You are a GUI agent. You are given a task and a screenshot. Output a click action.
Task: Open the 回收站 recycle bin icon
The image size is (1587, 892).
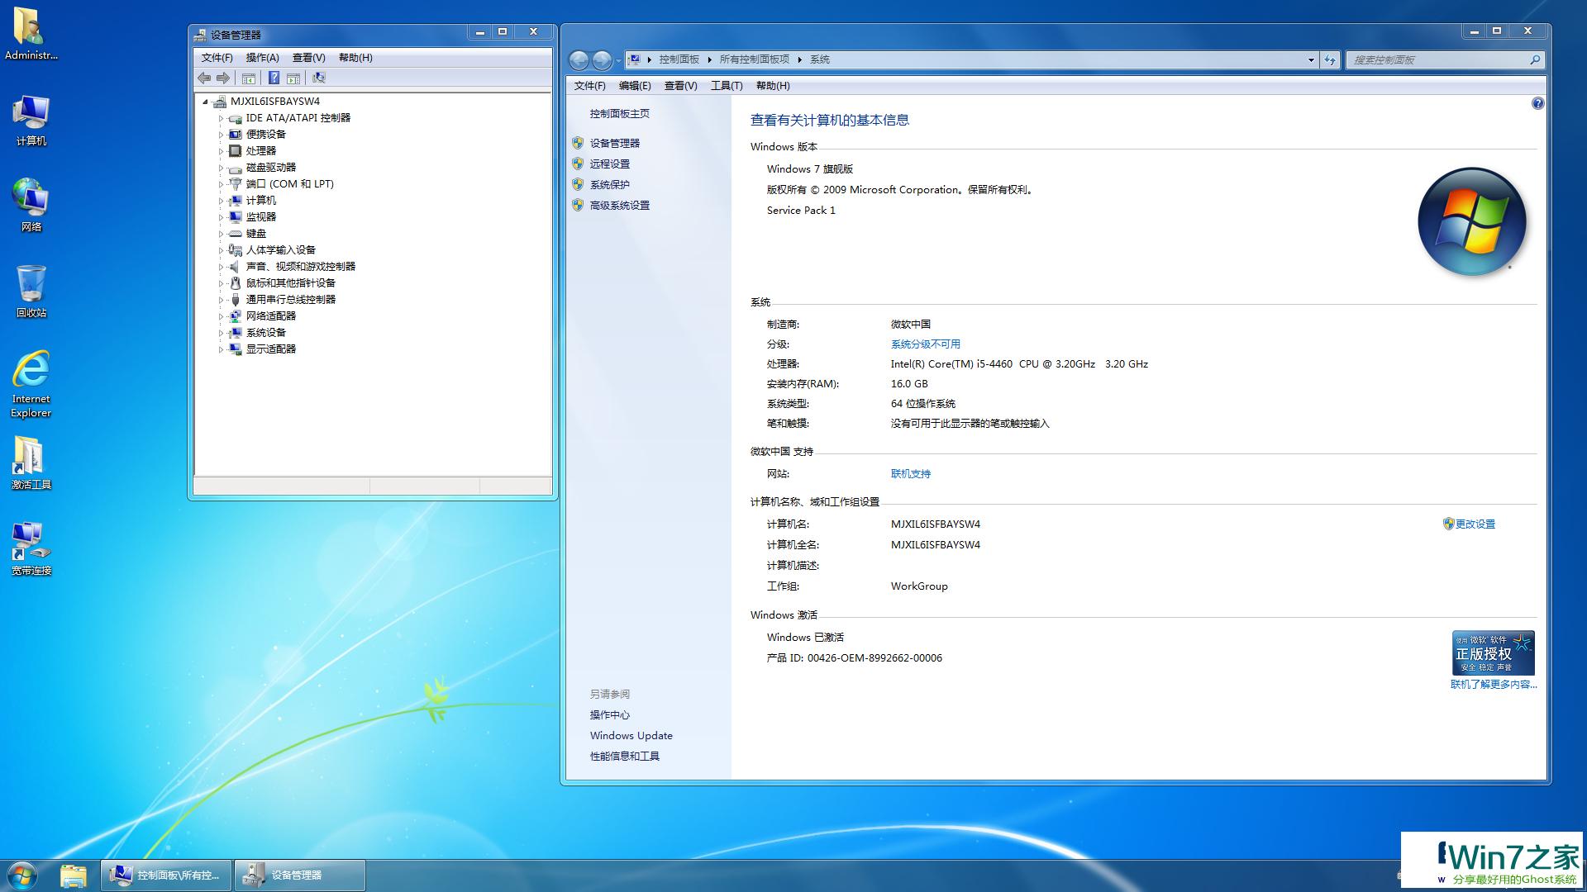click(31, 291)
